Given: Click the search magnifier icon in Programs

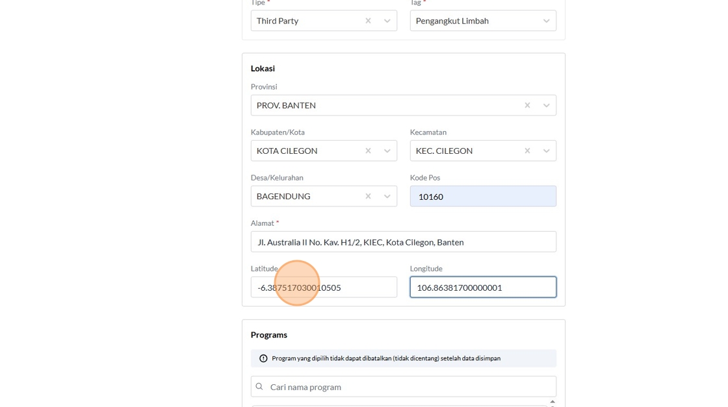Looking at the screenshot, I should 259,387.
